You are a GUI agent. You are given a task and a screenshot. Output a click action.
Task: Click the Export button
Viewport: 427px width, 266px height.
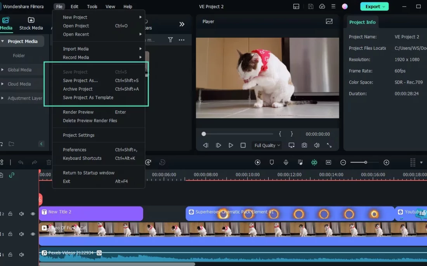(373, 7)
